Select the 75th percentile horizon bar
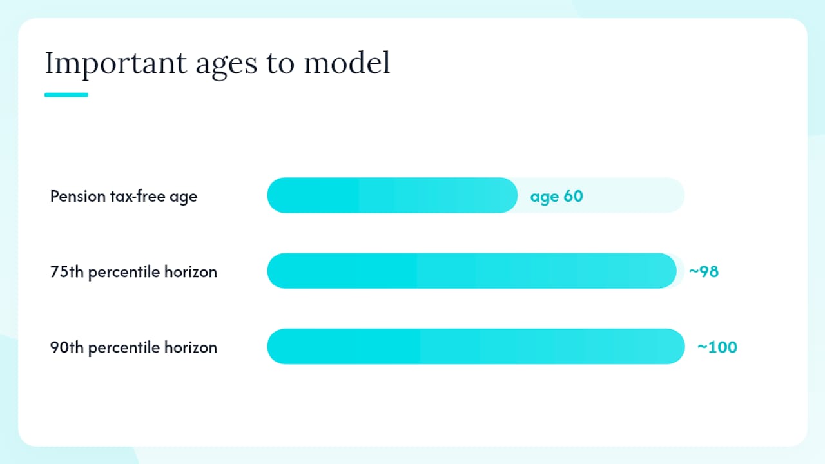825x464 pixels. (x=472, y=271)
